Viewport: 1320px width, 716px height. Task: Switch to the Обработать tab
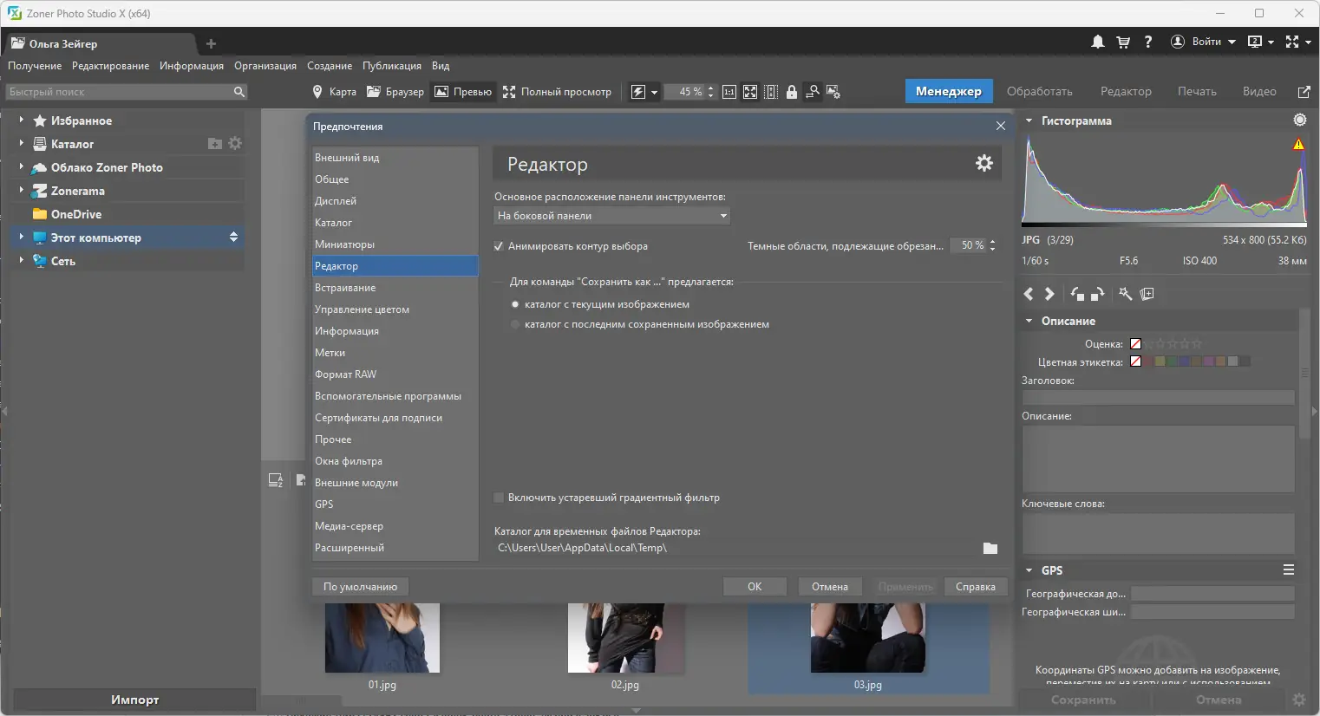[1039, 91]
